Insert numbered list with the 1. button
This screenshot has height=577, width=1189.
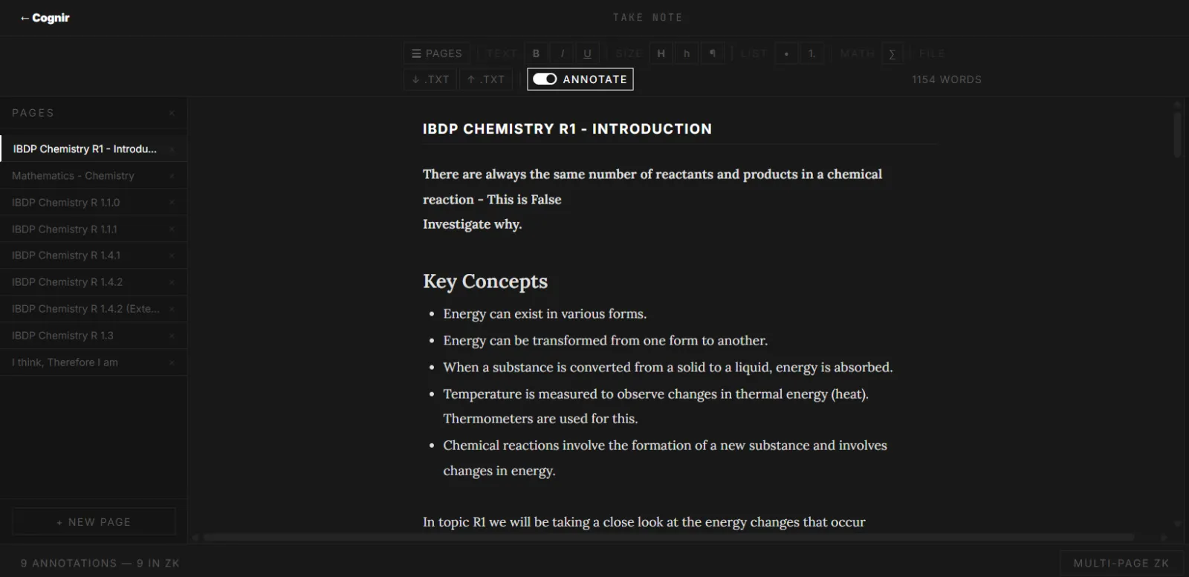click(811, 53)
